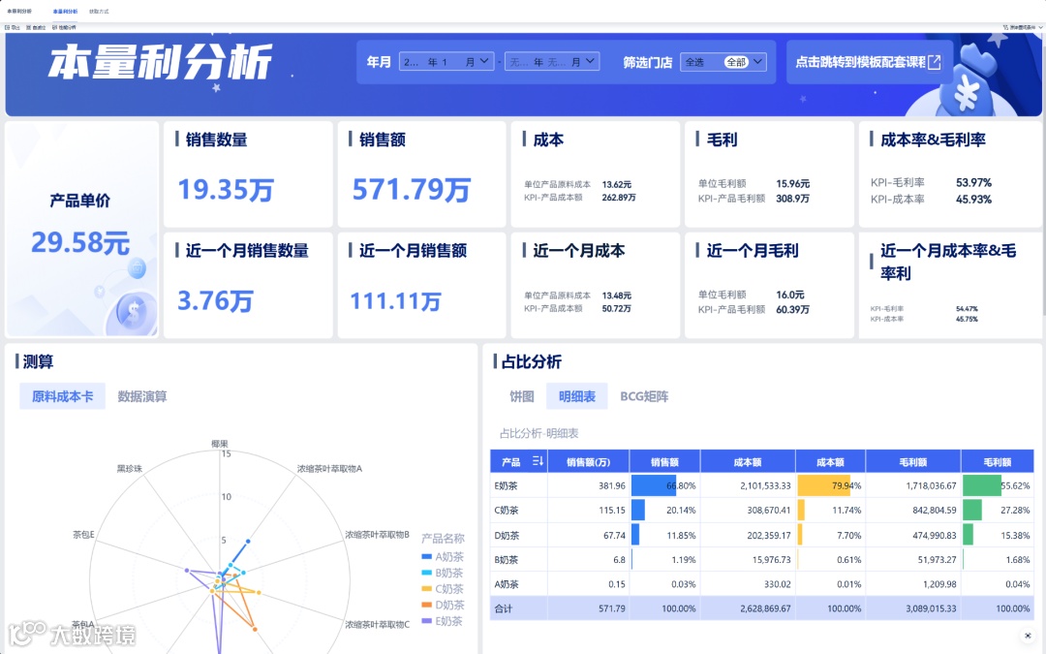Viewport: 1046px width, 654px height.
Task: Click the 308.9万 KPI-产品毛利额 value
Action: pyautogui.click(x=792, y=199)
